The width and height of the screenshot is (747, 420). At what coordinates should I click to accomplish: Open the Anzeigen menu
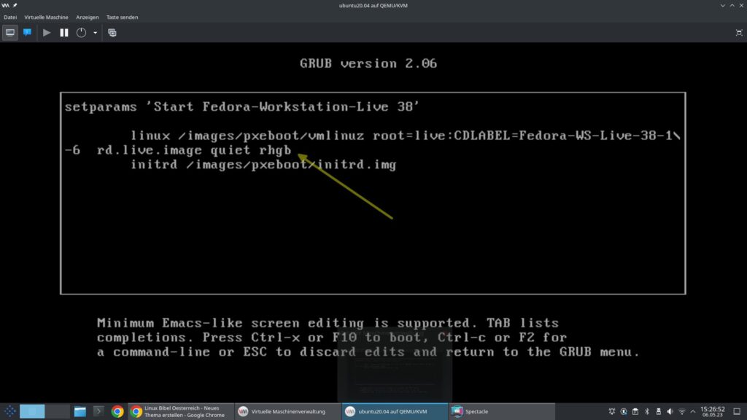[x=88, y=17]
